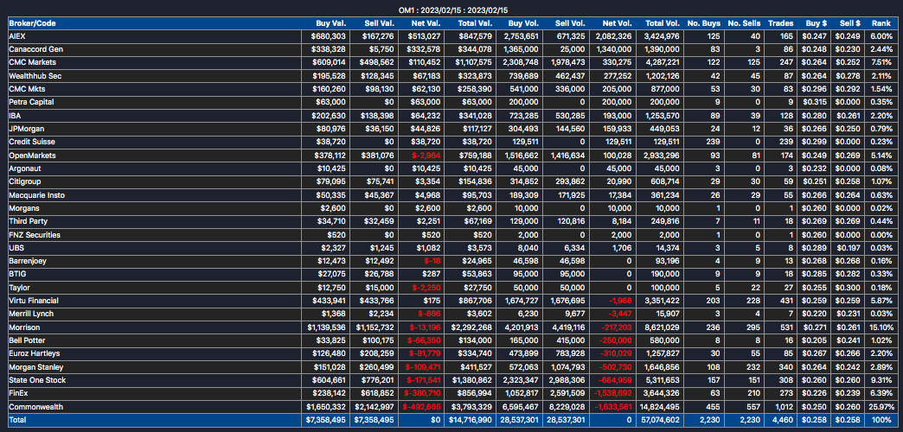Select the JPMorgan broker name
The image size is (903, 432).
(25, 128)
